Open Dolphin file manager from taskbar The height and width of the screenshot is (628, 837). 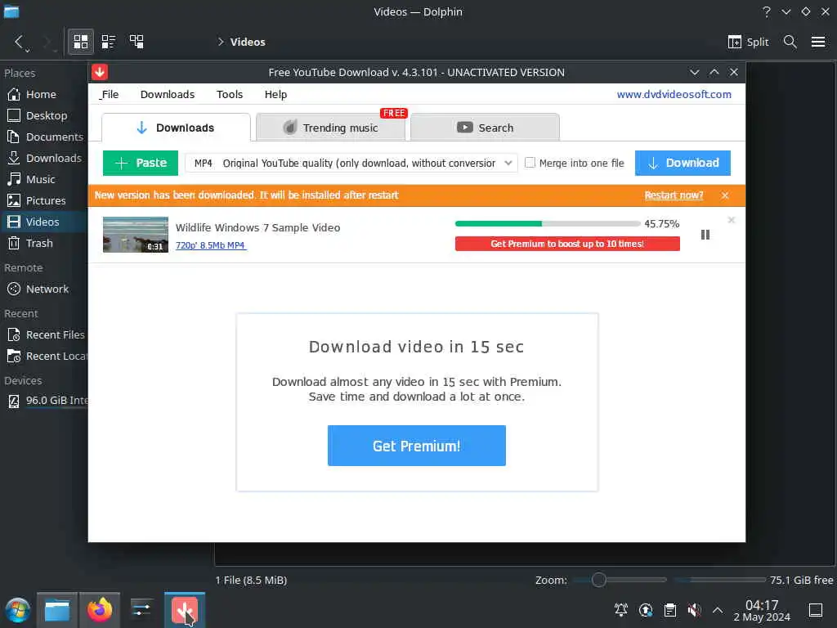pos(57,610)
